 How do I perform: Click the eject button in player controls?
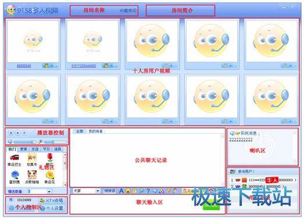[x=24, y=133]
